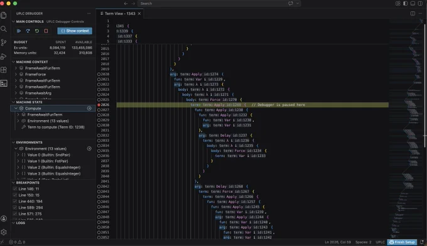The image size is (427, 246).
Task: Expand Value 1 (Builtin: FstPair)
Action: (18, 161)
